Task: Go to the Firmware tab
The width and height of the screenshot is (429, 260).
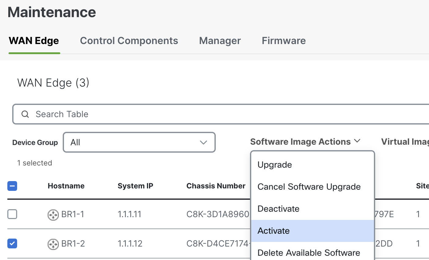Action: [x=284, y=41]
